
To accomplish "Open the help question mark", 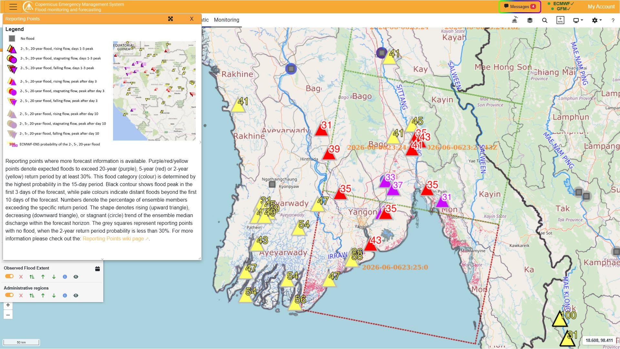I will click(x=613, y=20).
